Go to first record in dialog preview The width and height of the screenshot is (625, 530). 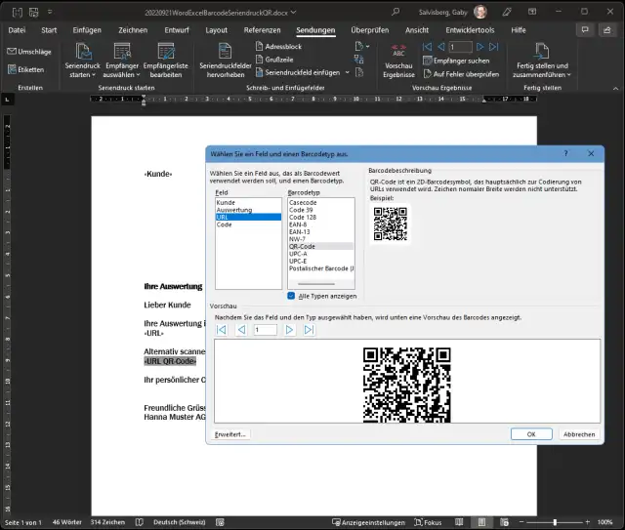pos(222,330)
